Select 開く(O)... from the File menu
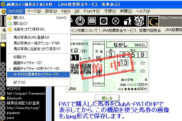This screenshot has width=182, height=121. tap(39, 18)
